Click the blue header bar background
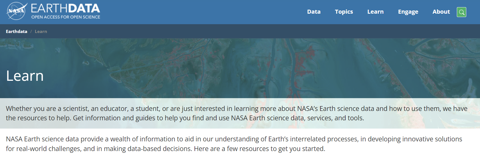480x161 pixels. pyautogui.click(x=200, y=12)
